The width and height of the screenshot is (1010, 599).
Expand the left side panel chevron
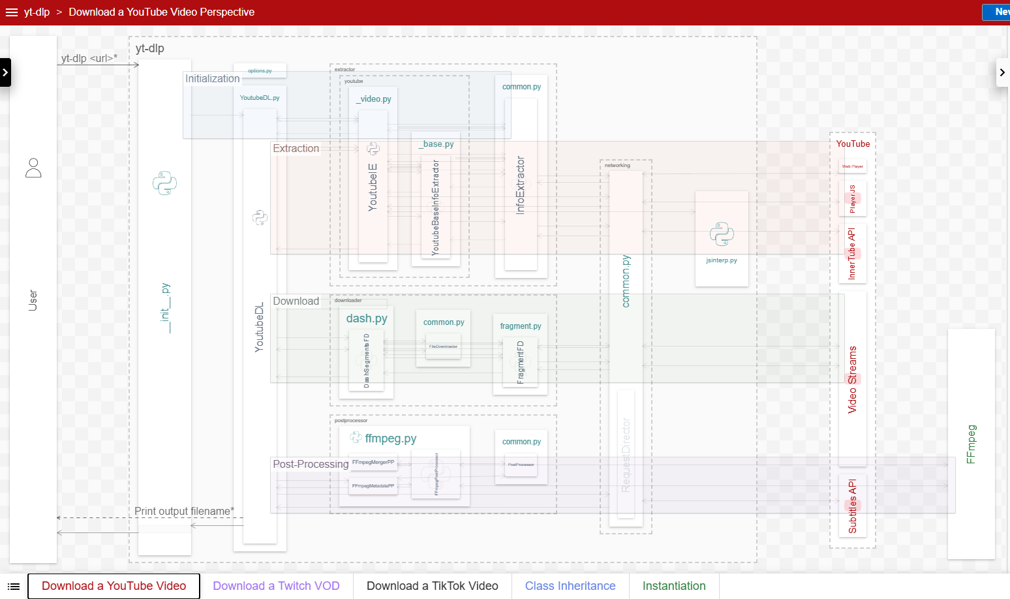(x=5, y=72)
